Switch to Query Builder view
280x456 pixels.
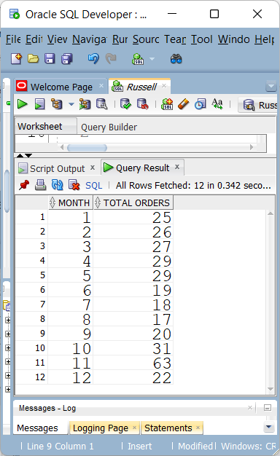point(109,127)
